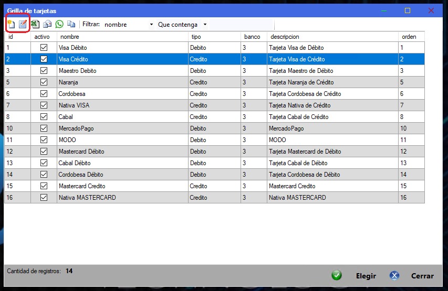Viewport: 448px width, 291px height.
Task: Select the Naranja name cell
Action: [x=122, y=82]
